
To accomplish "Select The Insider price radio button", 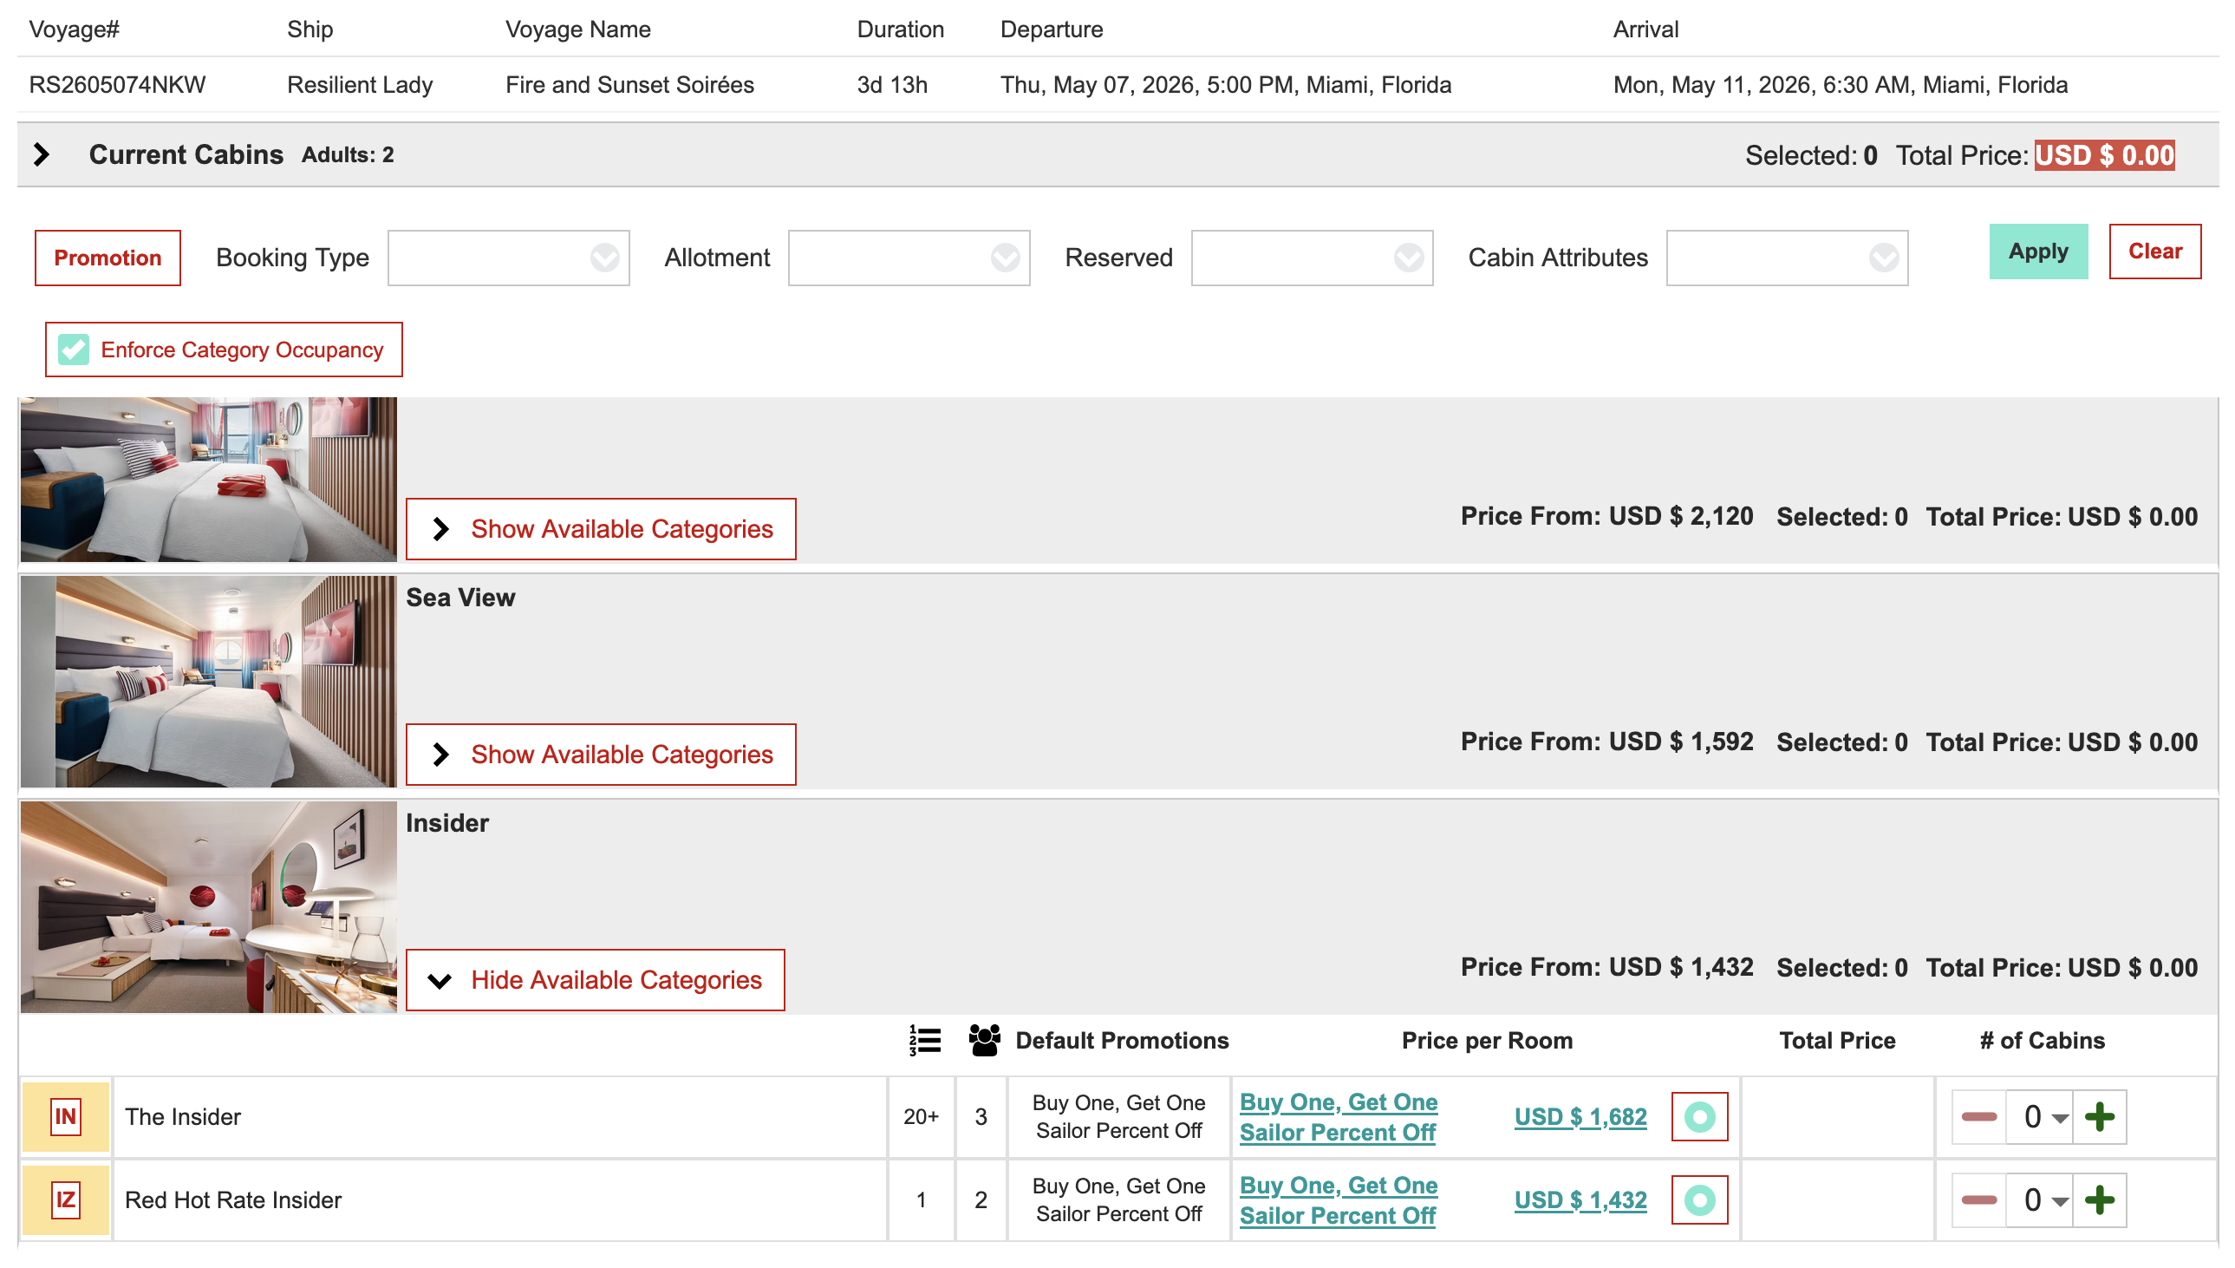I will [1699, 1116].
